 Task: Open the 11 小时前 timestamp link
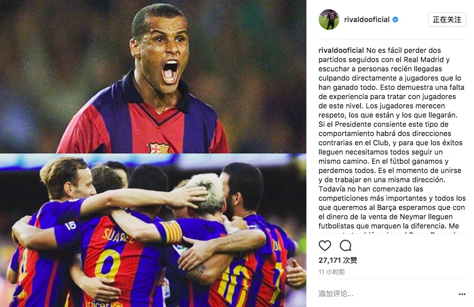coord(332,272)
